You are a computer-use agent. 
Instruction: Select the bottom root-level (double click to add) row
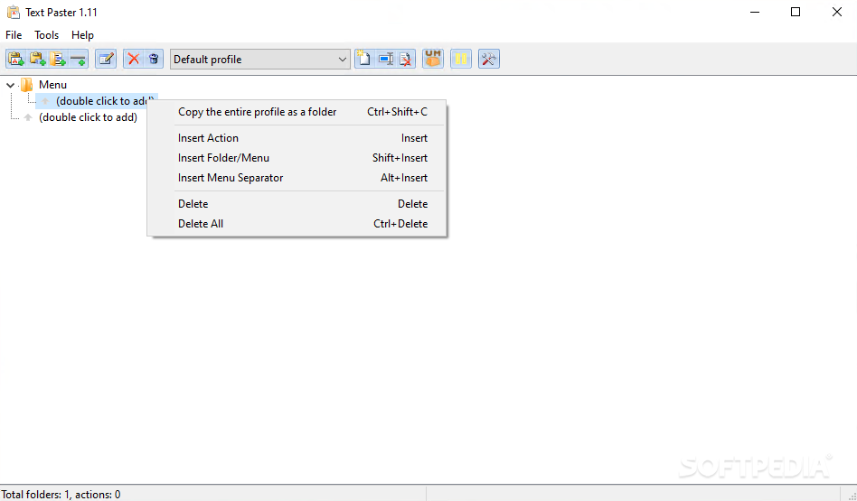click(x=88, y=117)
